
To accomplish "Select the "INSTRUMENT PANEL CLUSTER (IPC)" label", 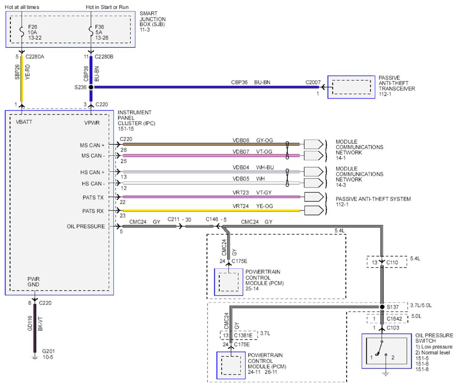I will coord(136,118).
